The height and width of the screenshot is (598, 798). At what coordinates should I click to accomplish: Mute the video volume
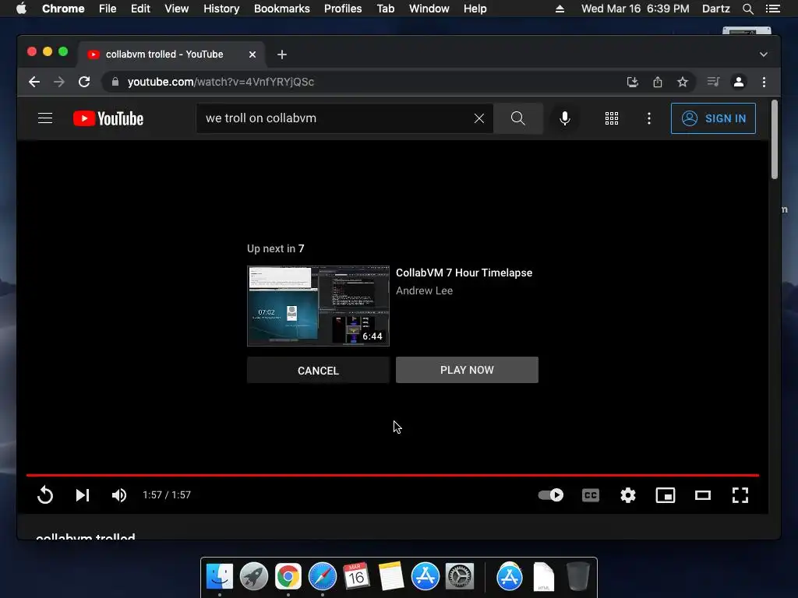pyautogui.click(x=119, y=494)
